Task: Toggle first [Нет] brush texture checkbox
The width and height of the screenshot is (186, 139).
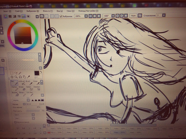Action: [33, 114]
